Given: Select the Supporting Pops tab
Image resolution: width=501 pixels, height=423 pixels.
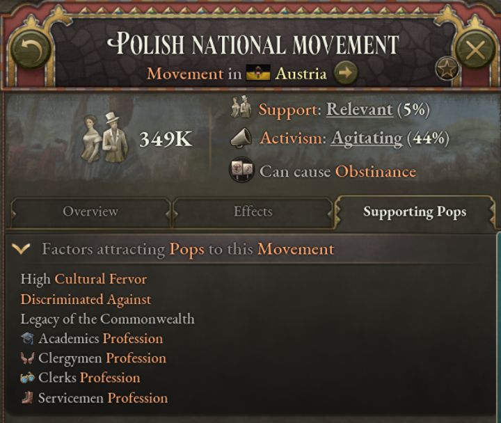Looking at the screenshot, I should [415, 211].
